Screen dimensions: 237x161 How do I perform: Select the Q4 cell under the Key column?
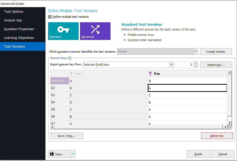tap(187, 102)
